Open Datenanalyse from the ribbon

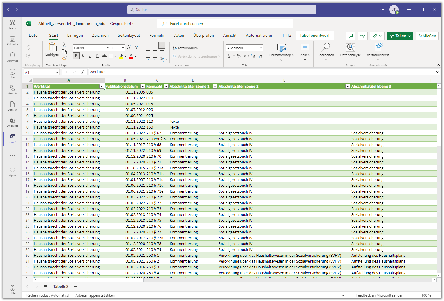click(350, 50)
